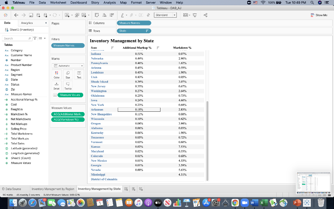Click the Sort Descending toolbar icon
This screenshot has height=209, width=334.
[x=112, y=15]
